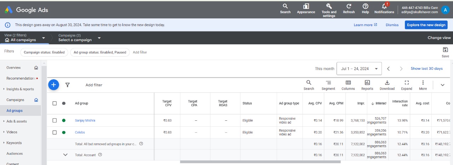This screenshot has width=453, height=165.
Task: Click the horizontal table scrollbar
Action: coord(260,162)
